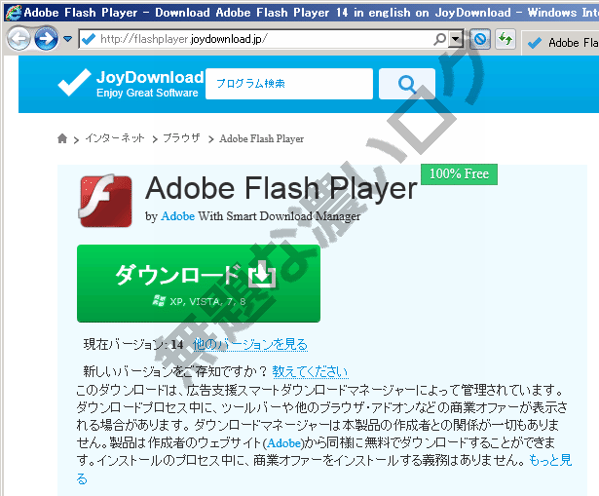Open the ブラウザ breadcrumb link

(181, 138)
